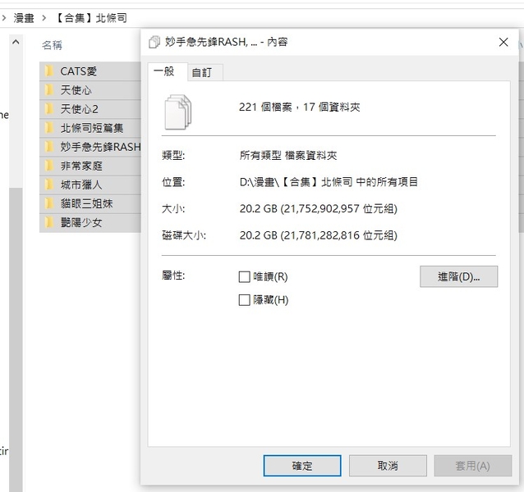This screenshot has height=492, width=524.
Task: Click the scroll-up arrow in the navigation pane
Action: coord(16,43)
